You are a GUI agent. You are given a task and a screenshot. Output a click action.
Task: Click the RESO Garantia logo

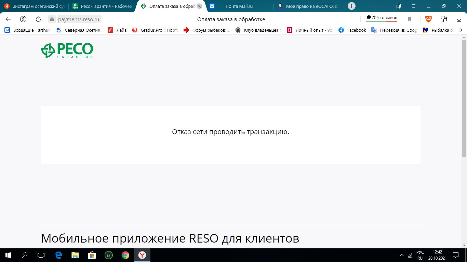[x=67, y=50]
